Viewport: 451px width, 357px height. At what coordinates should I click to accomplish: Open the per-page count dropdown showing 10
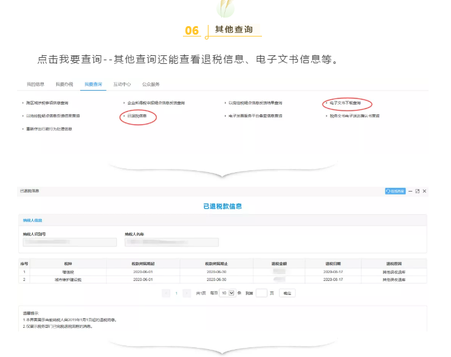click(227, 293)
